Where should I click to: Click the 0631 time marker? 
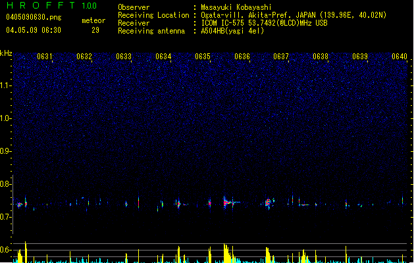44,57
